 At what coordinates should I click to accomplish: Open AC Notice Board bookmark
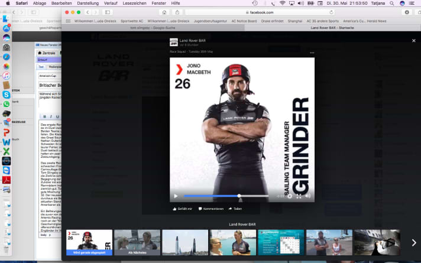point(244,21)
